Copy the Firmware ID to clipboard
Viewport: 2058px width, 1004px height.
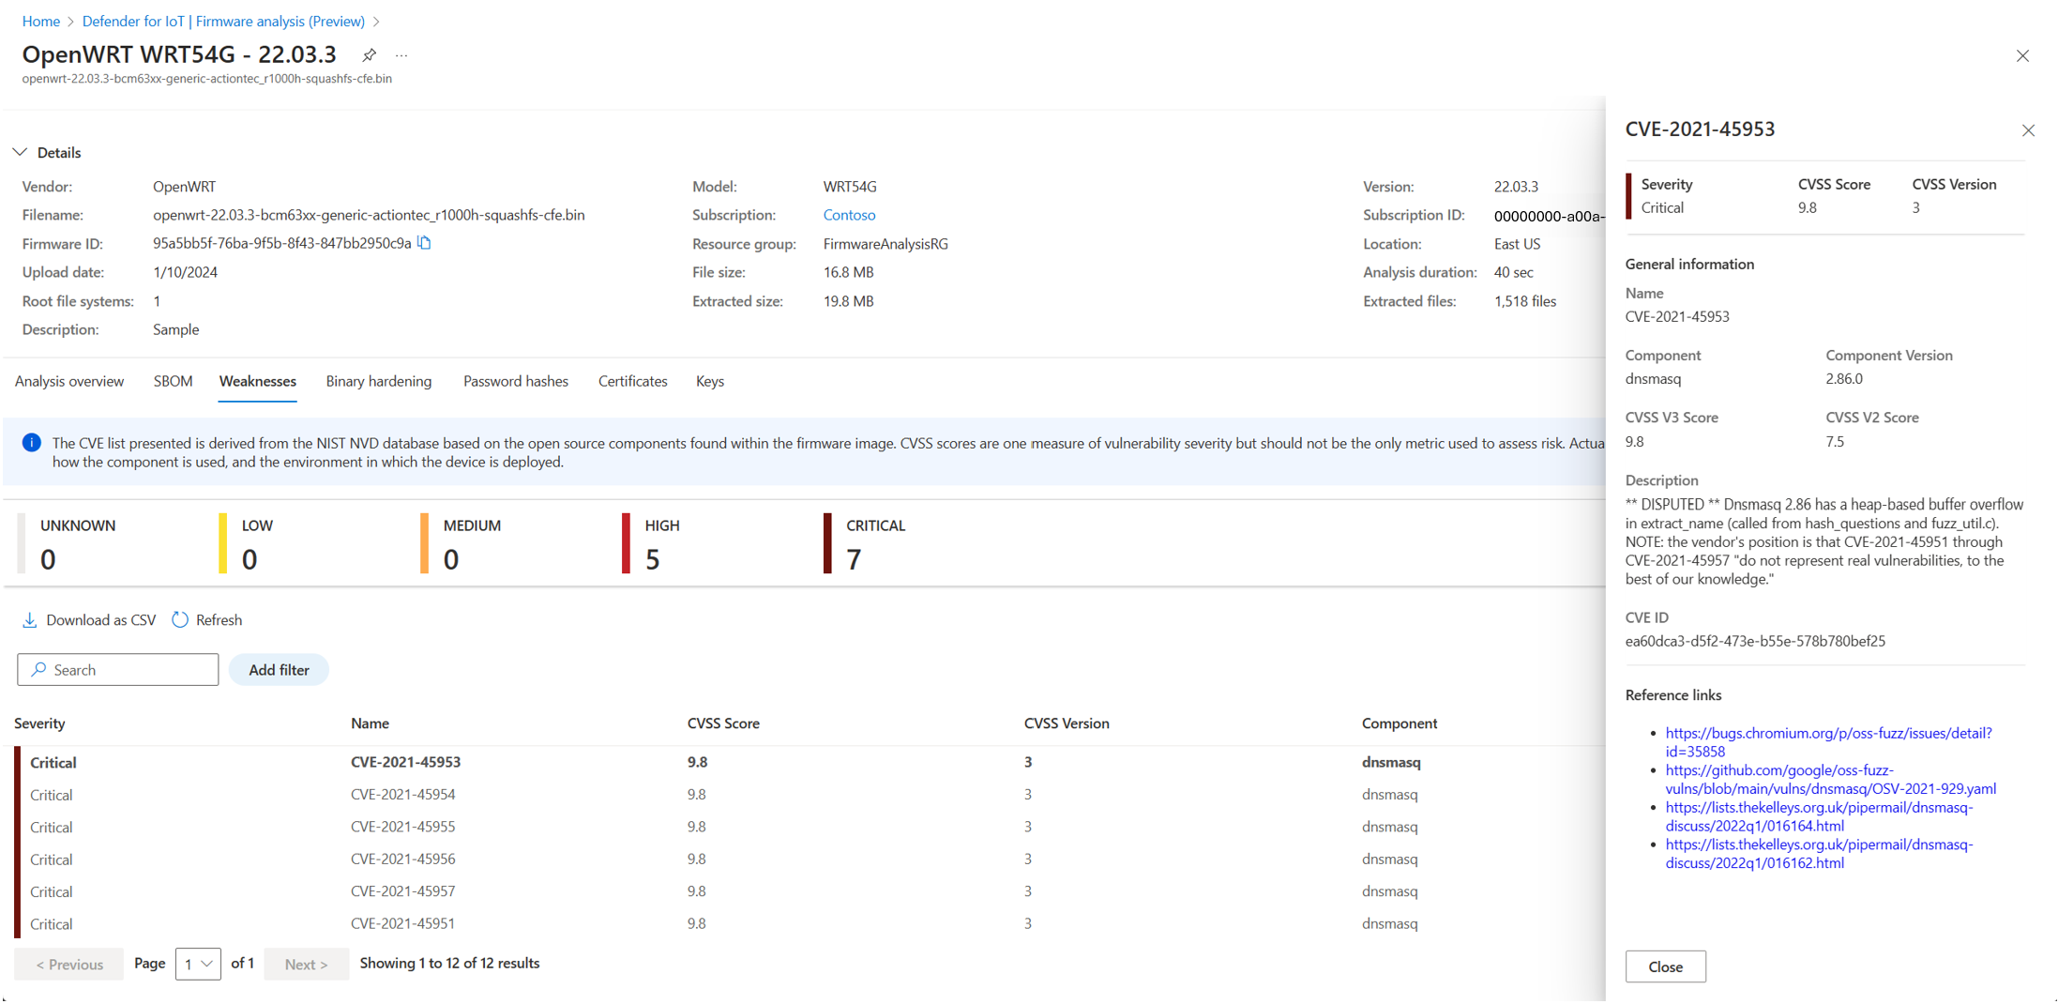pyautogui.click(x=424, y=243)
